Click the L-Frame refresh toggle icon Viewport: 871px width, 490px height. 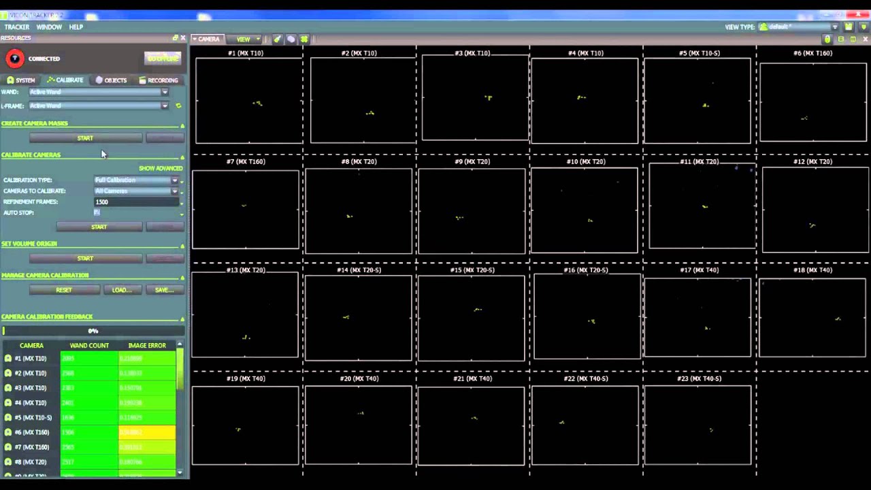tap(178, 105)
